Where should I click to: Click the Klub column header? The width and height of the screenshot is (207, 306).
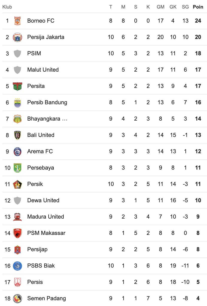7,7
